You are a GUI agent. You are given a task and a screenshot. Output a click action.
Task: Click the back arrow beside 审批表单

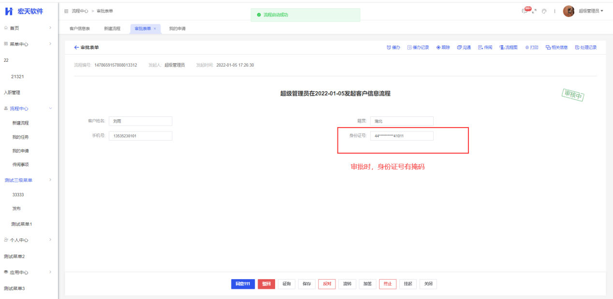click(76, 47)
